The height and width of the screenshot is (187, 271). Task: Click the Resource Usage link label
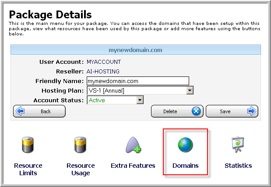[x=81, y=169]
